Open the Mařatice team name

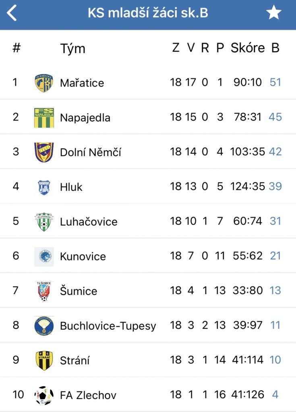click(x=82, y=83)
